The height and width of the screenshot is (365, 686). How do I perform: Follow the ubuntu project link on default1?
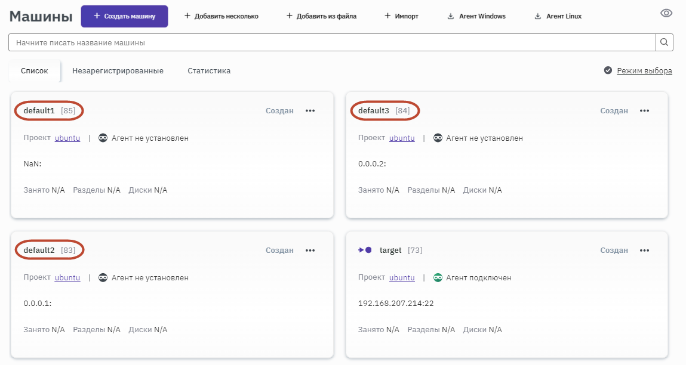(x=67, y=138)
